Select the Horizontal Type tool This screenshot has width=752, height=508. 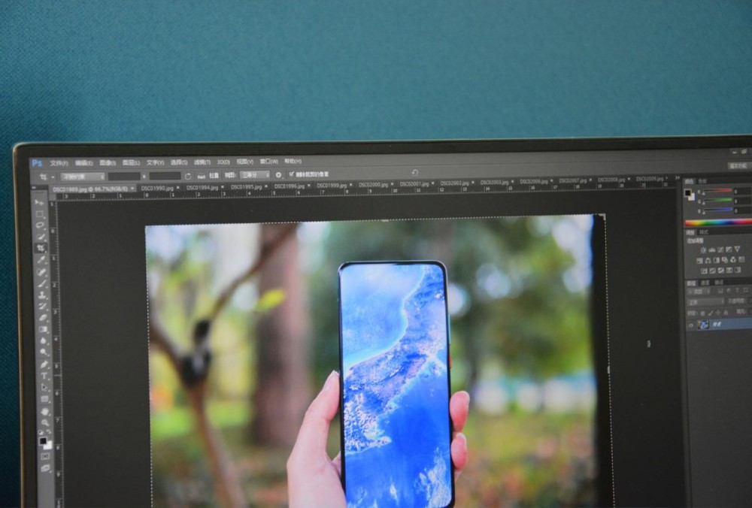pos(44,376)
